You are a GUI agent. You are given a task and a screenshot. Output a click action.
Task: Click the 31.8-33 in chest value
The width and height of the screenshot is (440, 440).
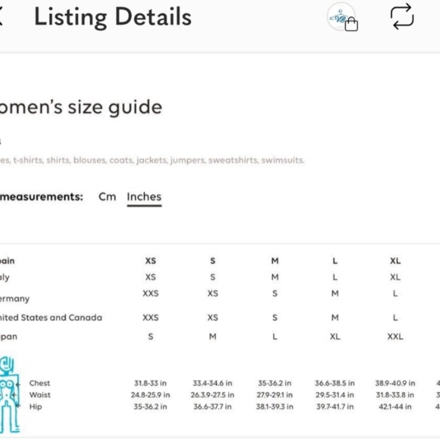click(x=150, y=383)
